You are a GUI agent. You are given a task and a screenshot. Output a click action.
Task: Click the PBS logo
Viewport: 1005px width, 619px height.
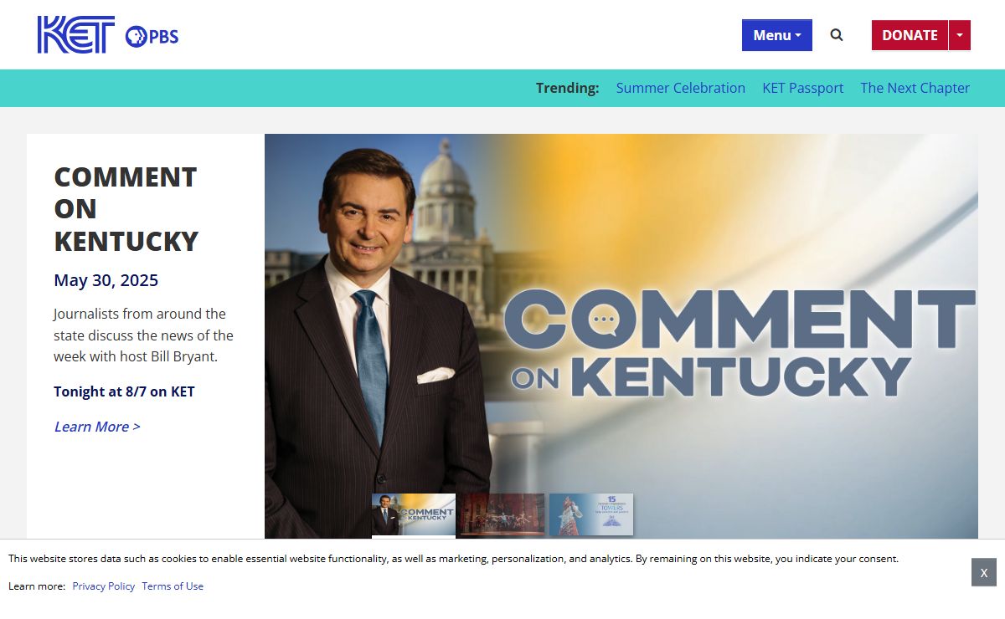pos(152,36)
